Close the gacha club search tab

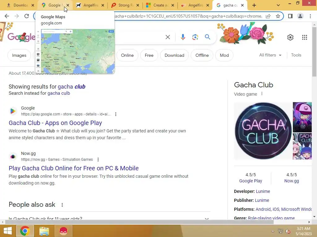(x=242, y=6)
